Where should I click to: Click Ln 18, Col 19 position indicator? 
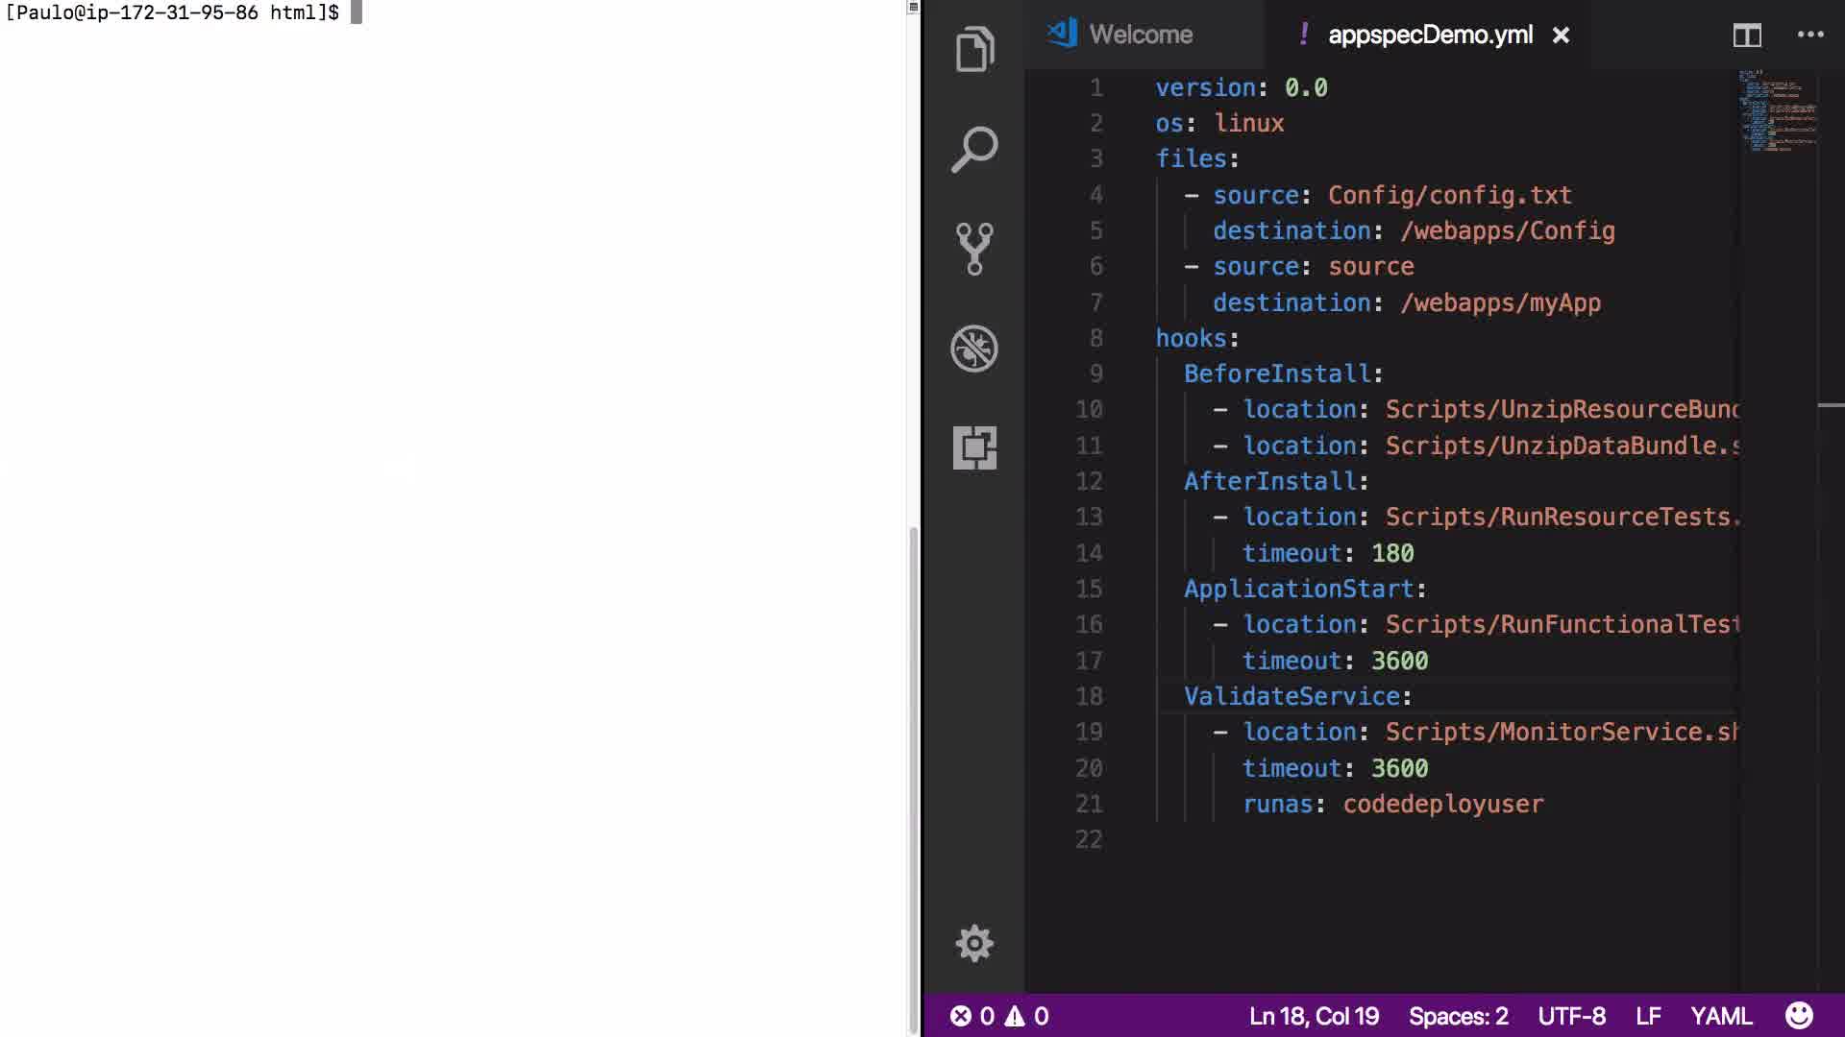(x=1313, y=1016)
